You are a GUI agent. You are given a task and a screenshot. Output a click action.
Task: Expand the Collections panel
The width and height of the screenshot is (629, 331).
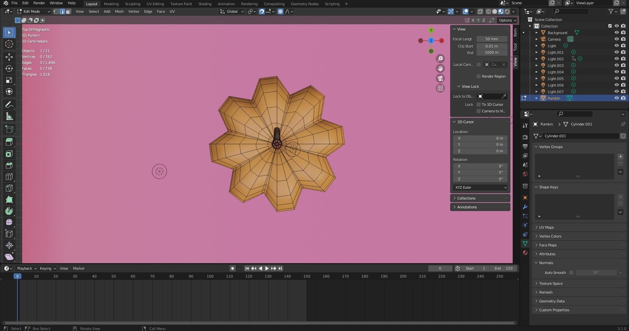pos(480,198)
